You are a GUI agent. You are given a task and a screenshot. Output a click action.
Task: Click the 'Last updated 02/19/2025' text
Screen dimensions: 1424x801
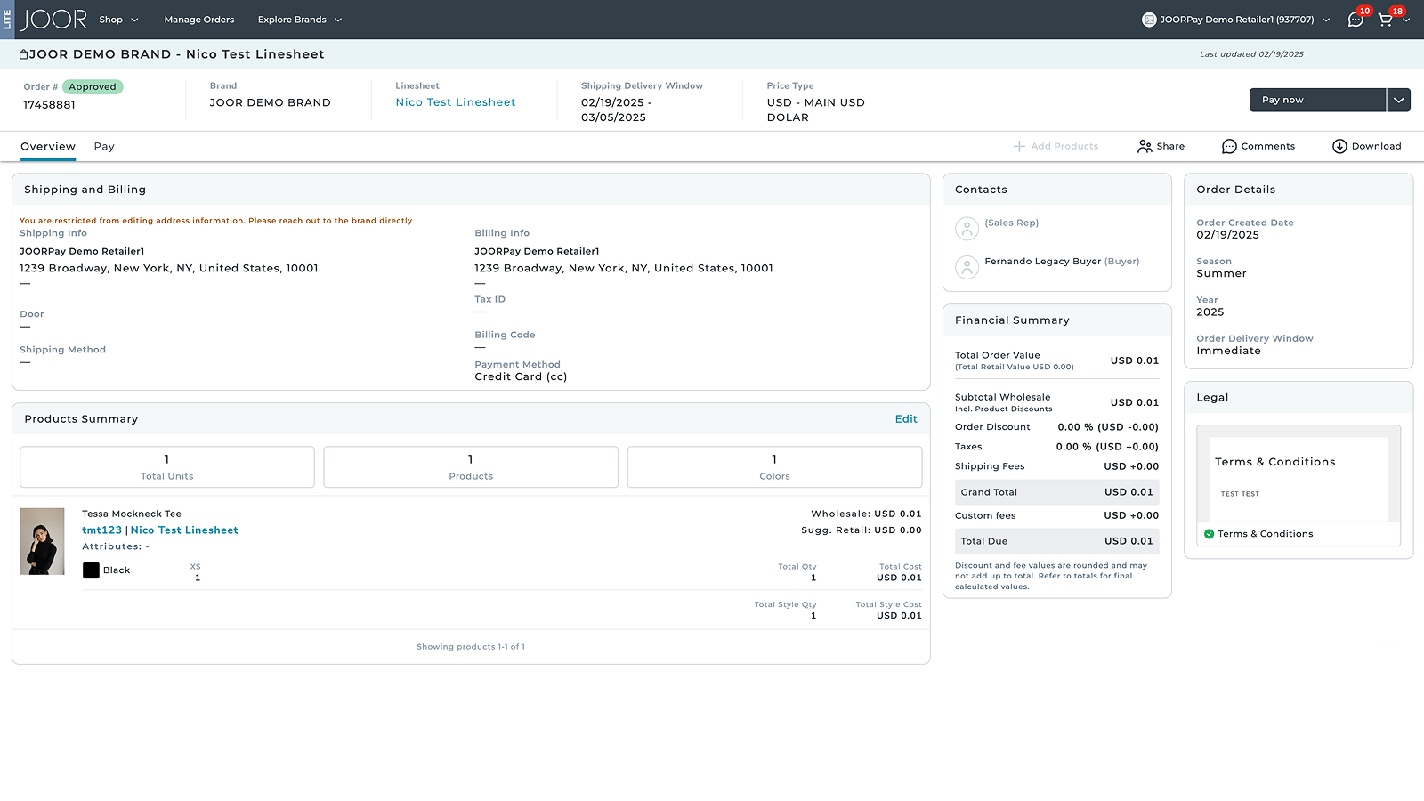(1251, 54)
